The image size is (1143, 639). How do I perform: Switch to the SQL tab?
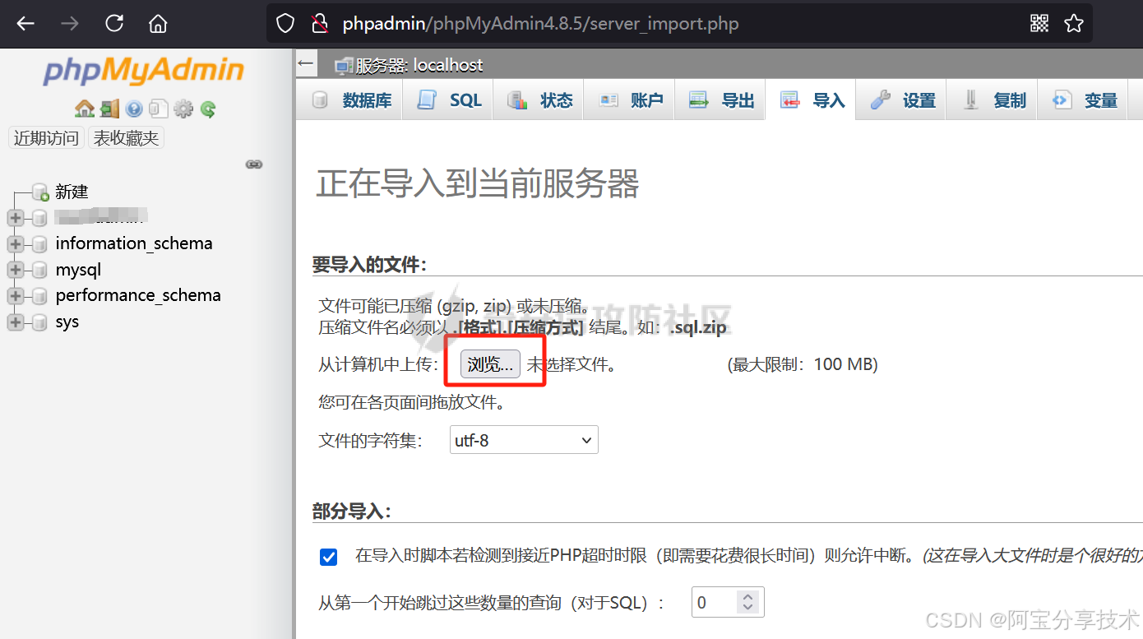(448, 100)
